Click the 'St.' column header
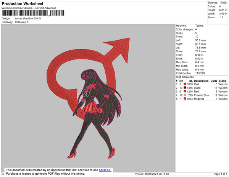229x177 pixels. 191,81
